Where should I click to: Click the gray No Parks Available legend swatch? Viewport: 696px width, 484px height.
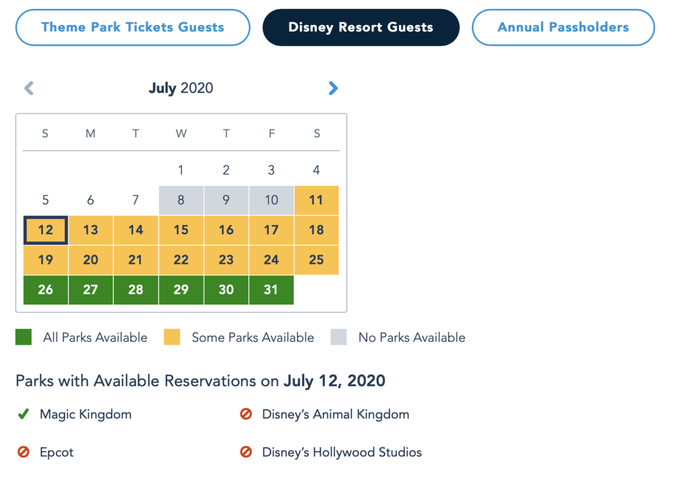(339, 337)
